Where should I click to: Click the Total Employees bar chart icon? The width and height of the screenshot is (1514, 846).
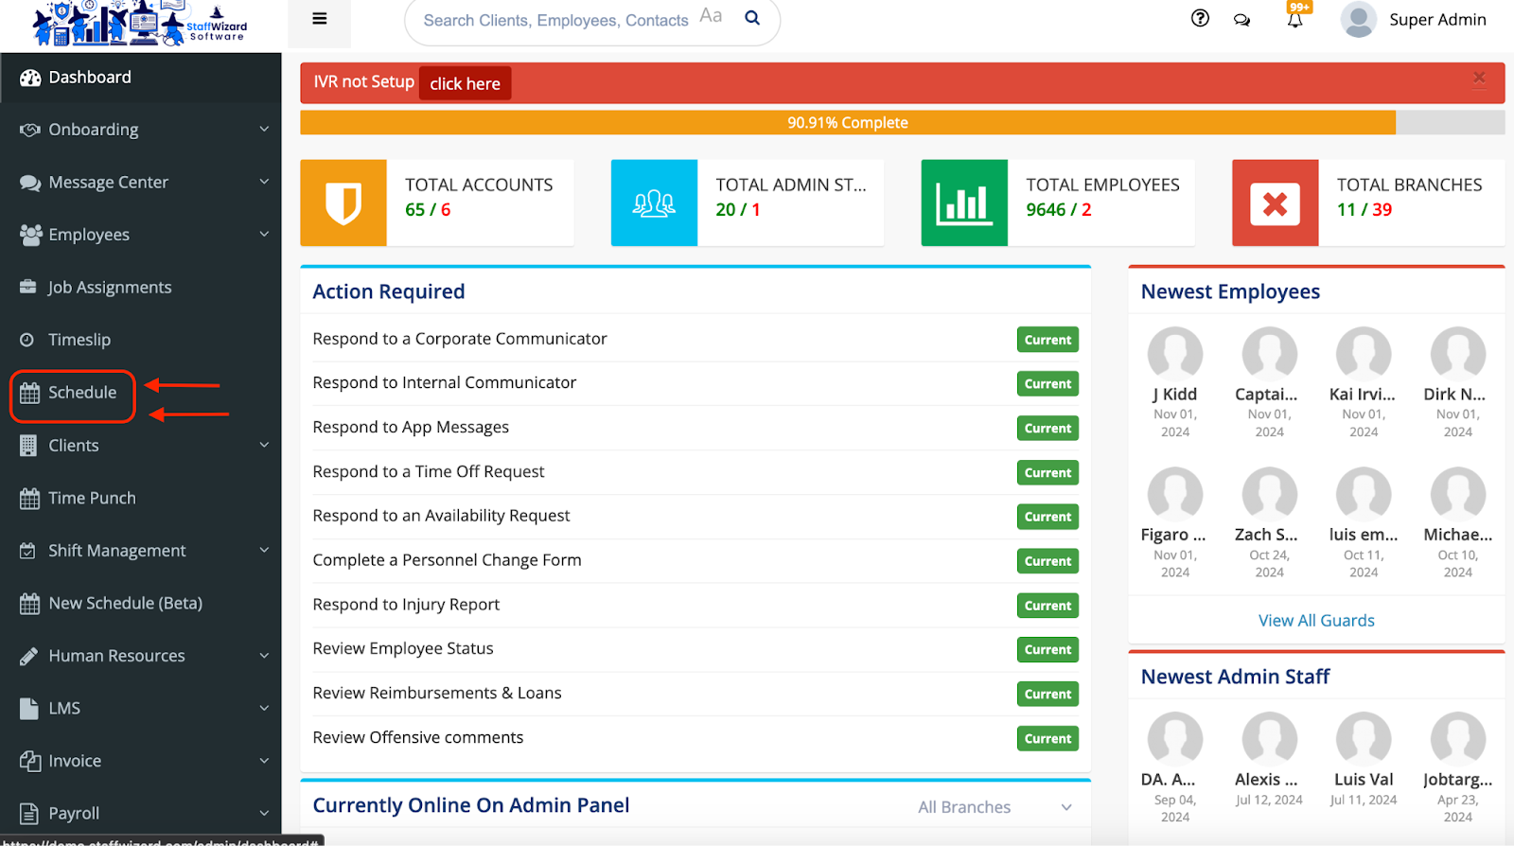[964, 203]
